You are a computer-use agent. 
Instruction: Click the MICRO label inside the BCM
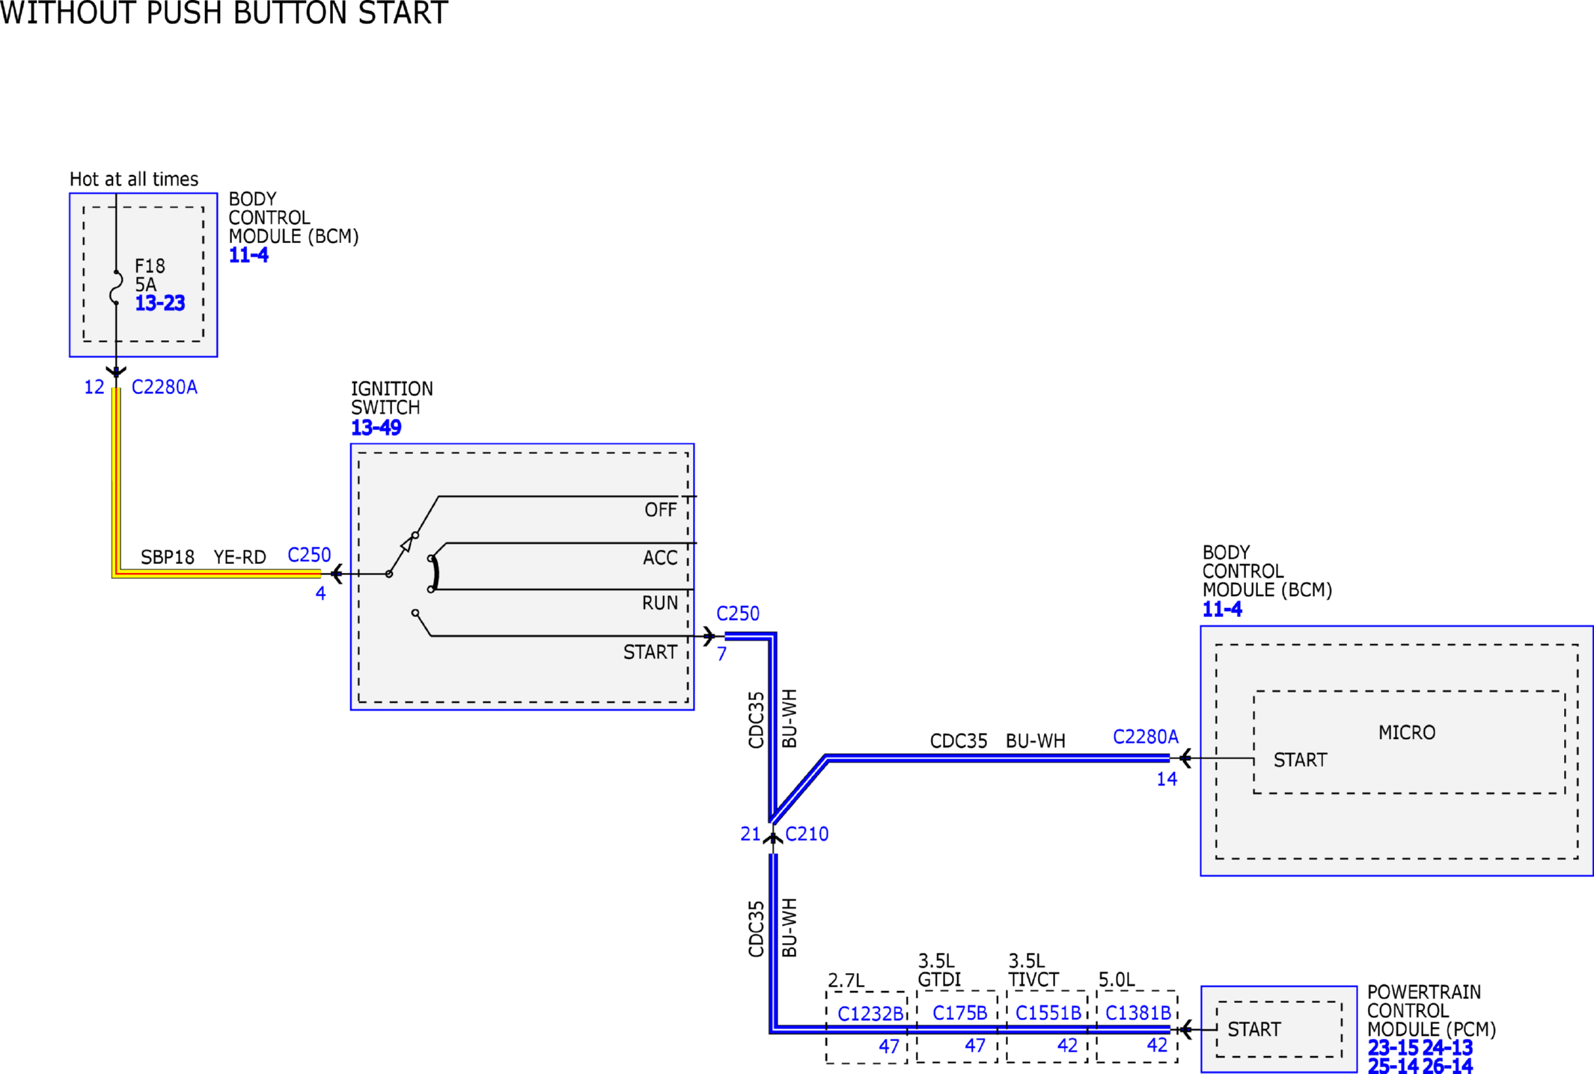(x=1407, y=733)
